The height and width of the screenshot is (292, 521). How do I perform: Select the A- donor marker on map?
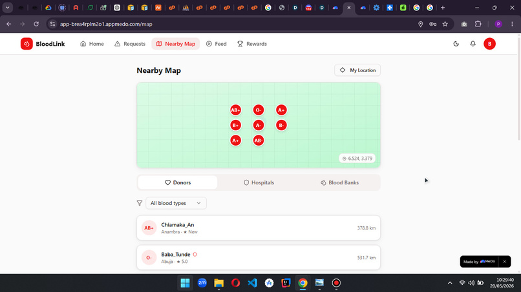click(259, 125)
